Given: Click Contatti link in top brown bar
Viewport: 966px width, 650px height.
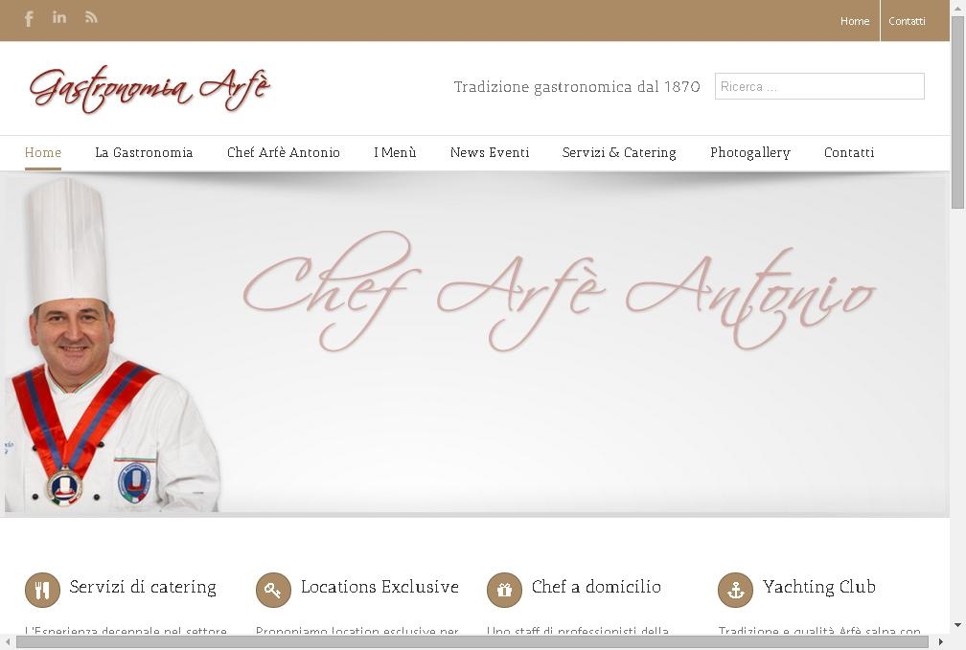Looking at the screenshot, I should (907, 21).
